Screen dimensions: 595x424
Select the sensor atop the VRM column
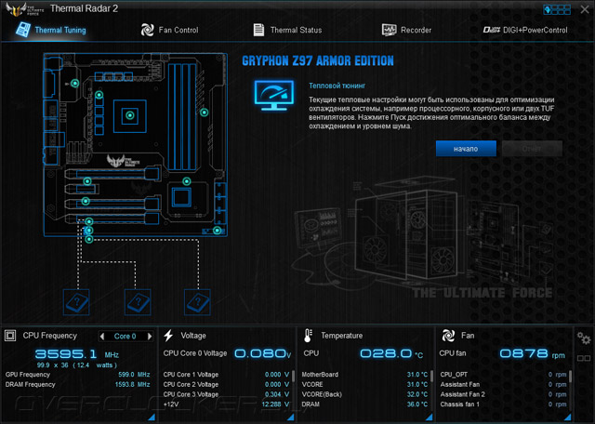[99, 95]
